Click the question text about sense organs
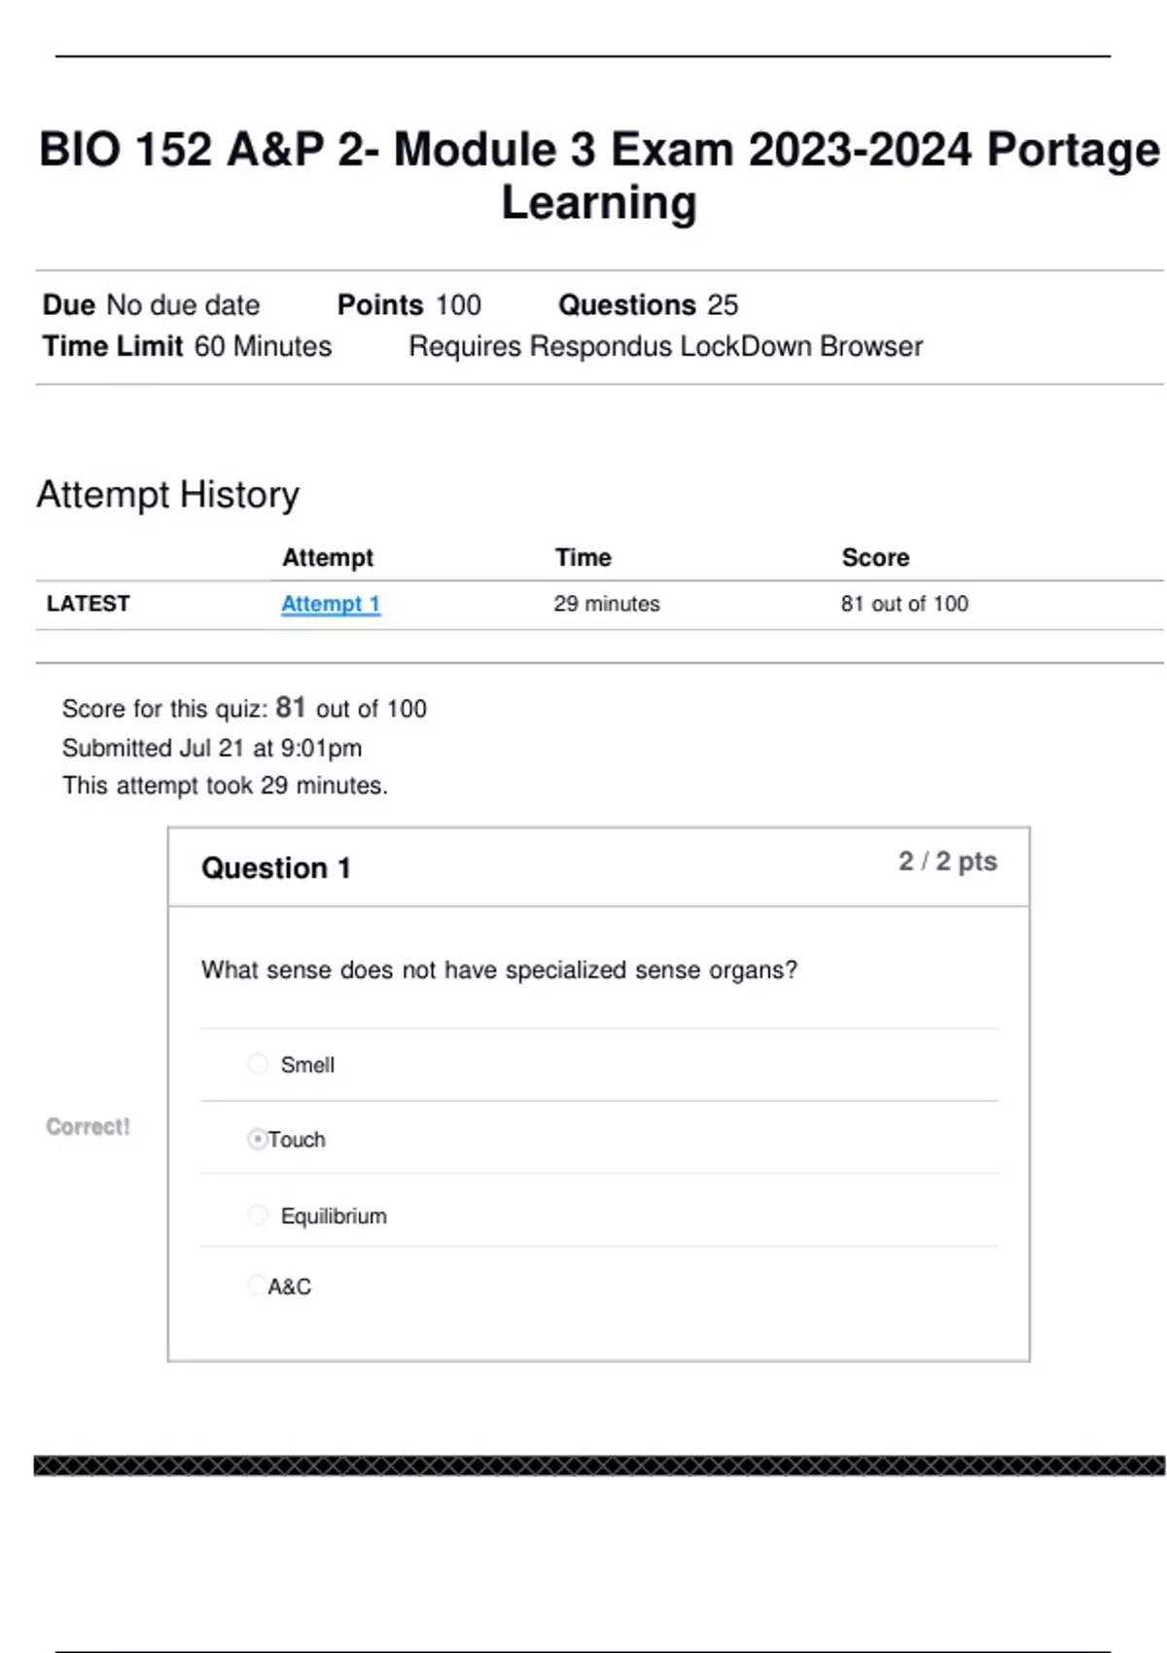The width and height of the screenshot is (1167, 1653). 499,969
